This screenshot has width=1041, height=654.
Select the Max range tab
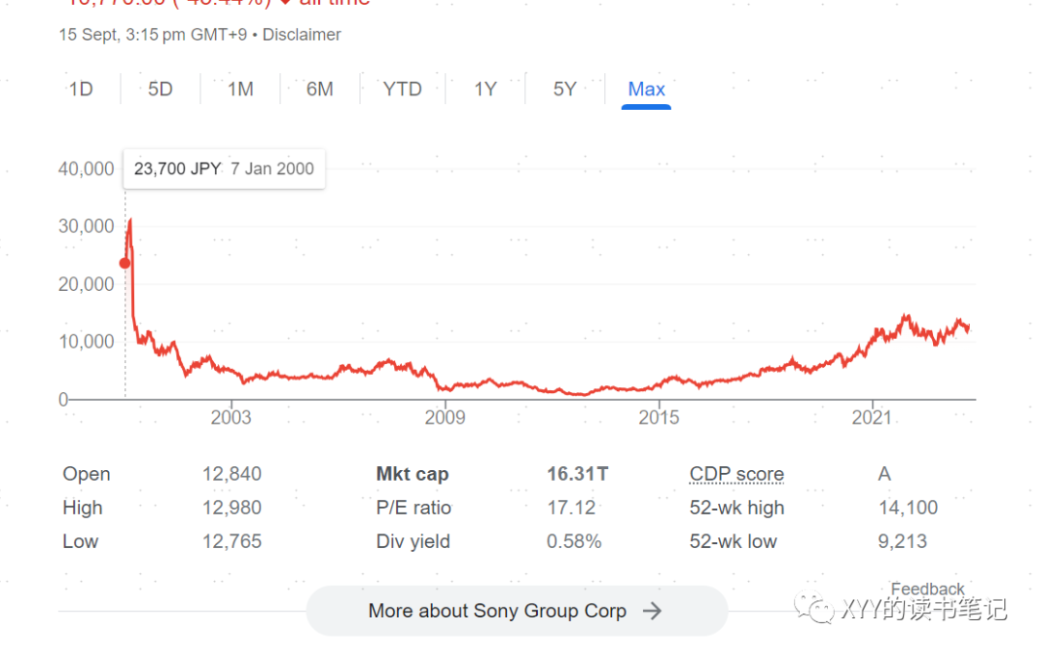pyautogui.click(x=646, y=90)
